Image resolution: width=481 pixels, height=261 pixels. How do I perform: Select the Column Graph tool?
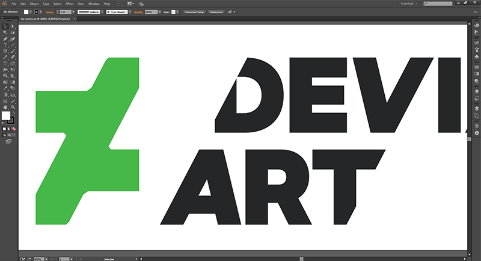[13, 95]
